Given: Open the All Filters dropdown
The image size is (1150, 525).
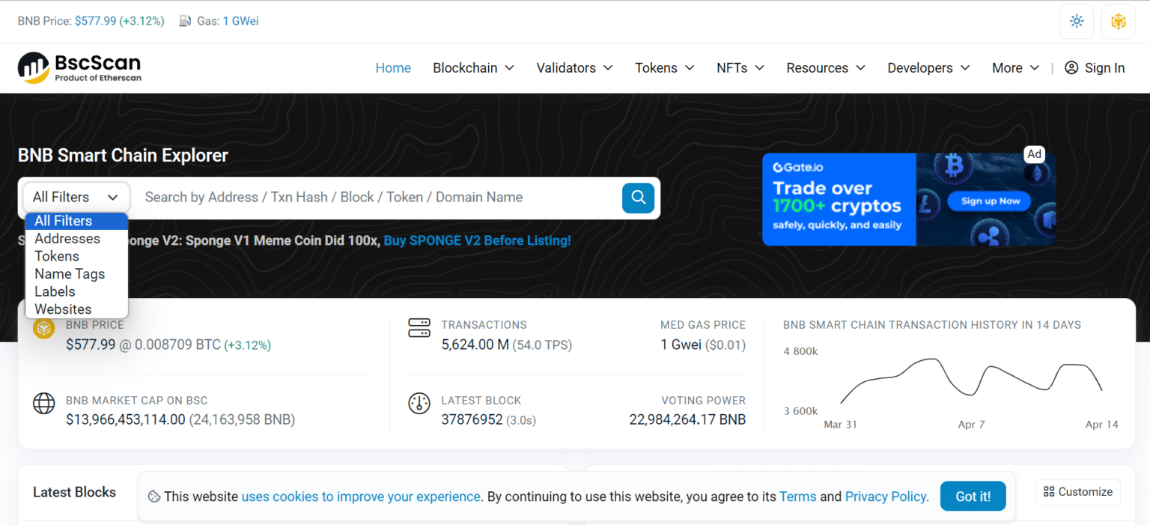Looking at the screenshot, I should (76, 198).
